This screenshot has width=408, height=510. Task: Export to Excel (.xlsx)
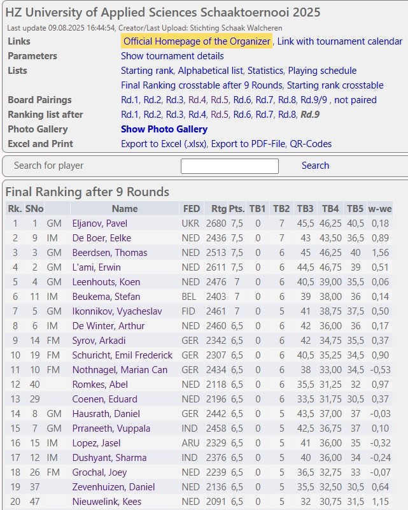(x=164, y=144)
